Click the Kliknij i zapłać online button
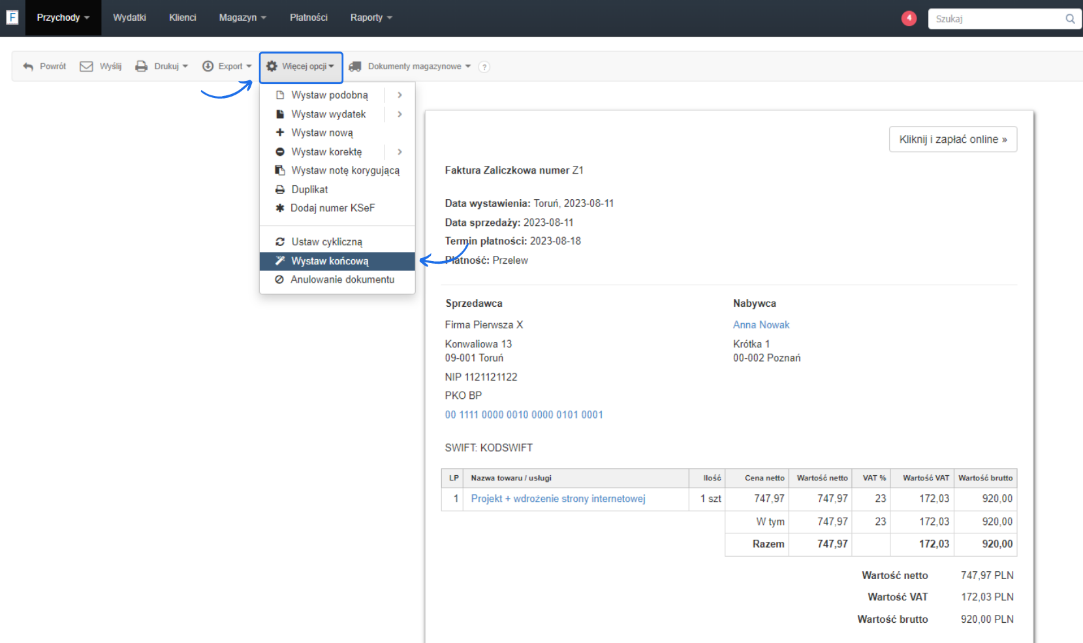The width and height of the screenshot is (1083, 643). click(952, 140)
